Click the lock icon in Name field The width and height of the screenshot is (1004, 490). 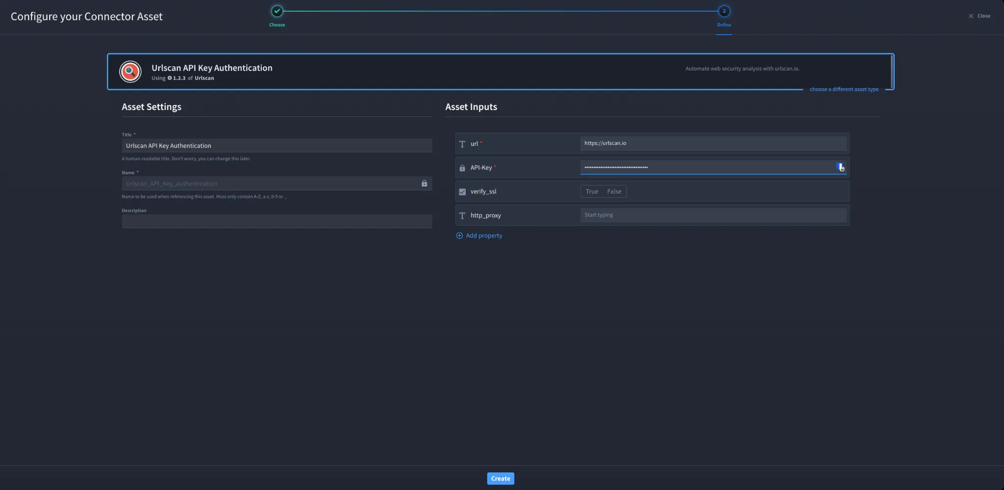[425, 184]
